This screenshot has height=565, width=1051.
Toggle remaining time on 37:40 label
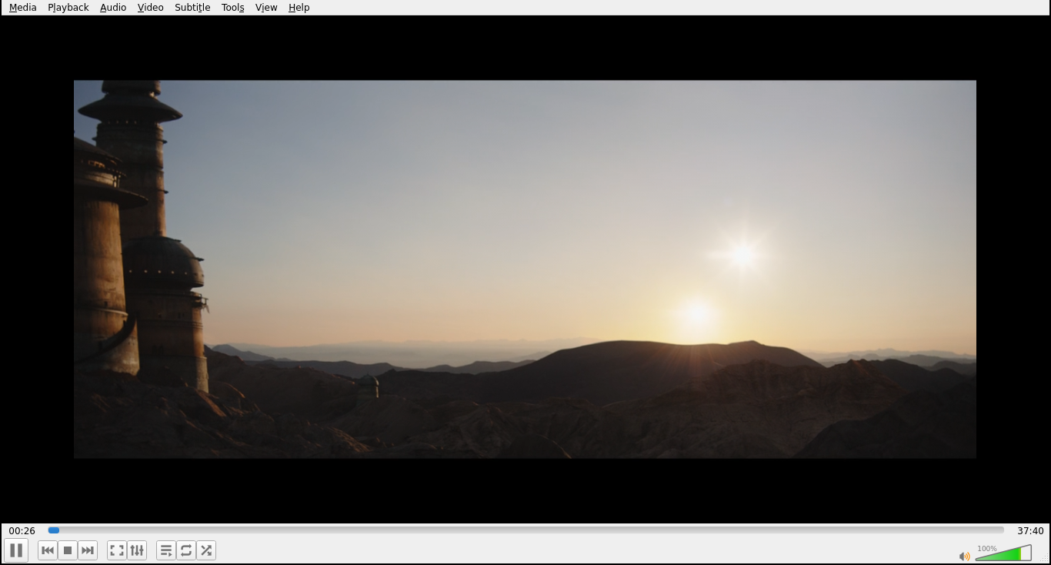point(1030,530)
